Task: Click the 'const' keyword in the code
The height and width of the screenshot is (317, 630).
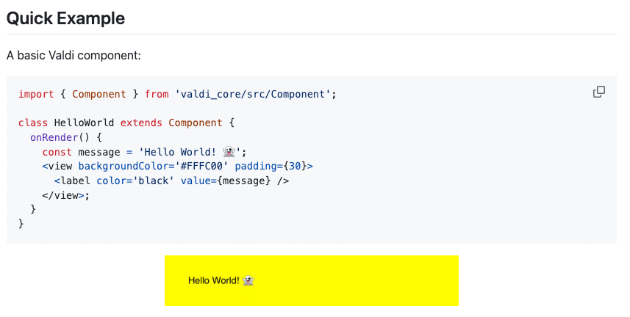Action: tap(57, 152)
